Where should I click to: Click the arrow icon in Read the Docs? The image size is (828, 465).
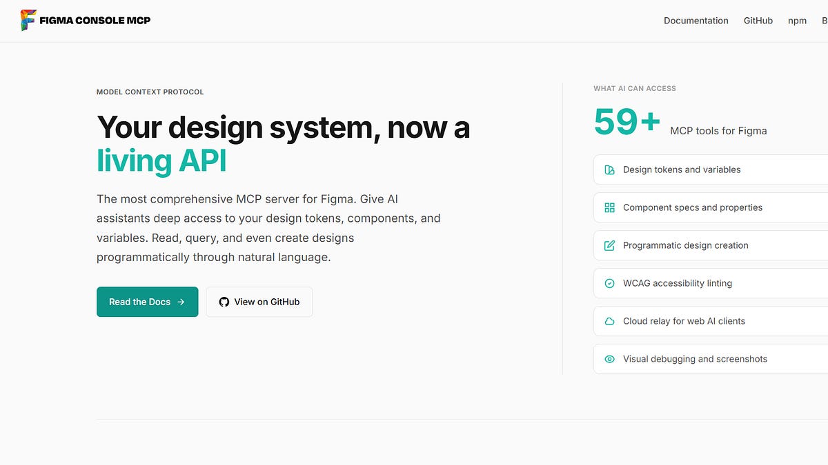[181, 302]
